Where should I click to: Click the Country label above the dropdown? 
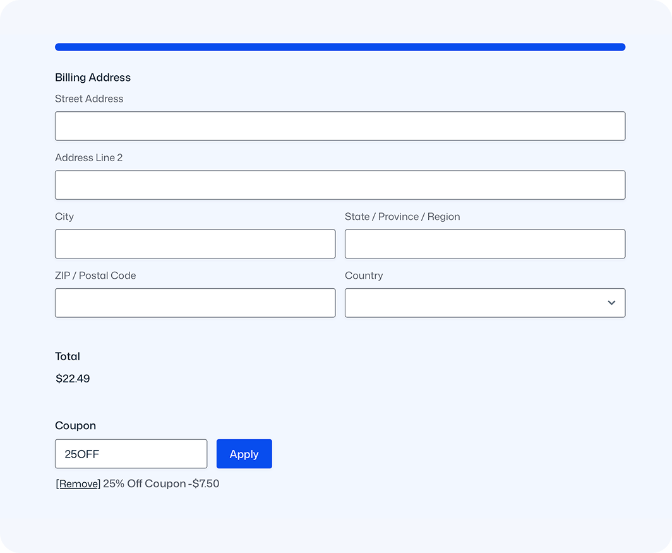[364, 276]
